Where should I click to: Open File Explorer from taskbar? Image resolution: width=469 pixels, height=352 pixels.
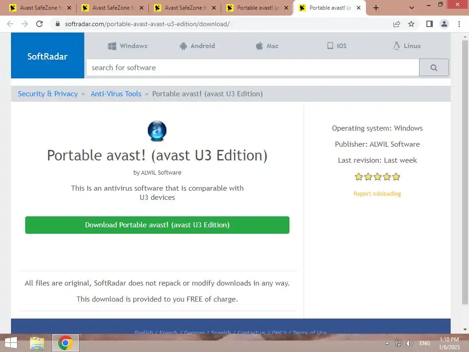pos(37,343)
